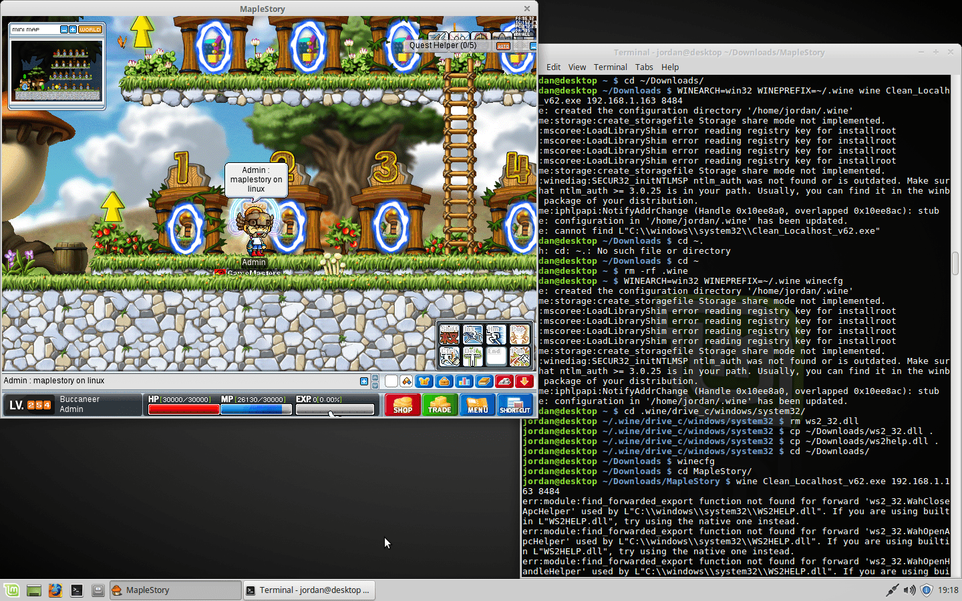The height and width of the screenshot is (601, 962).
Task: Open the Inventory bag icon
Action: (x=444, y=381)
